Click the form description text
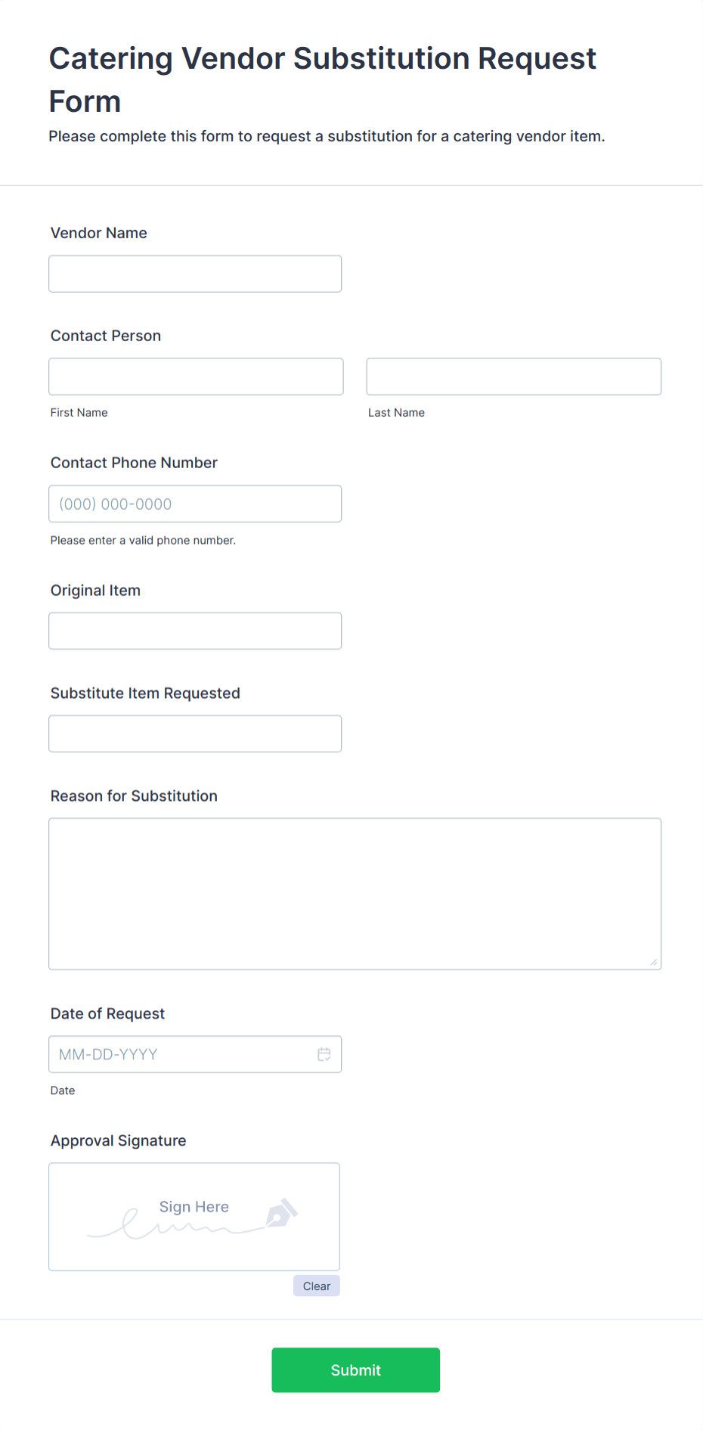 click(327, 136)
